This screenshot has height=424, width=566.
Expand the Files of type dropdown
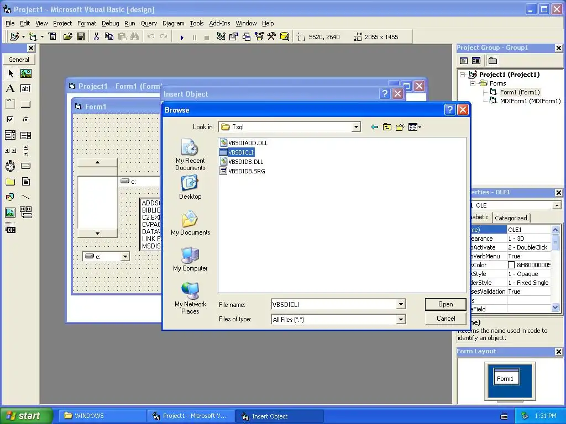click(x=401, y=320)
